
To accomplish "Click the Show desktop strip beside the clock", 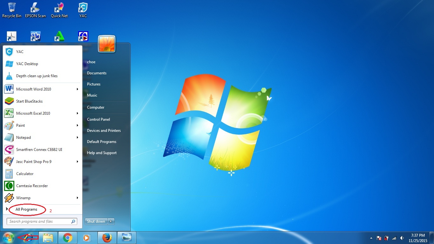I will point(432,238).
